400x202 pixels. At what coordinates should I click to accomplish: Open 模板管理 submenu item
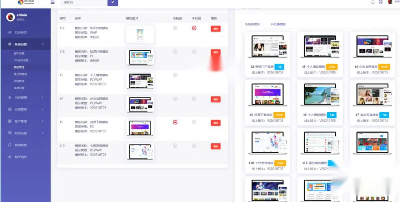tap(19, 67)
